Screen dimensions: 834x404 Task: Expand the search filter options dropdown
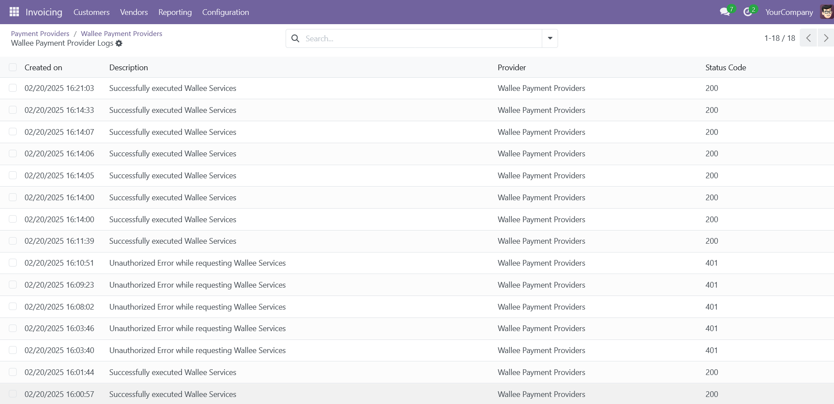click(x=550, y=39)
